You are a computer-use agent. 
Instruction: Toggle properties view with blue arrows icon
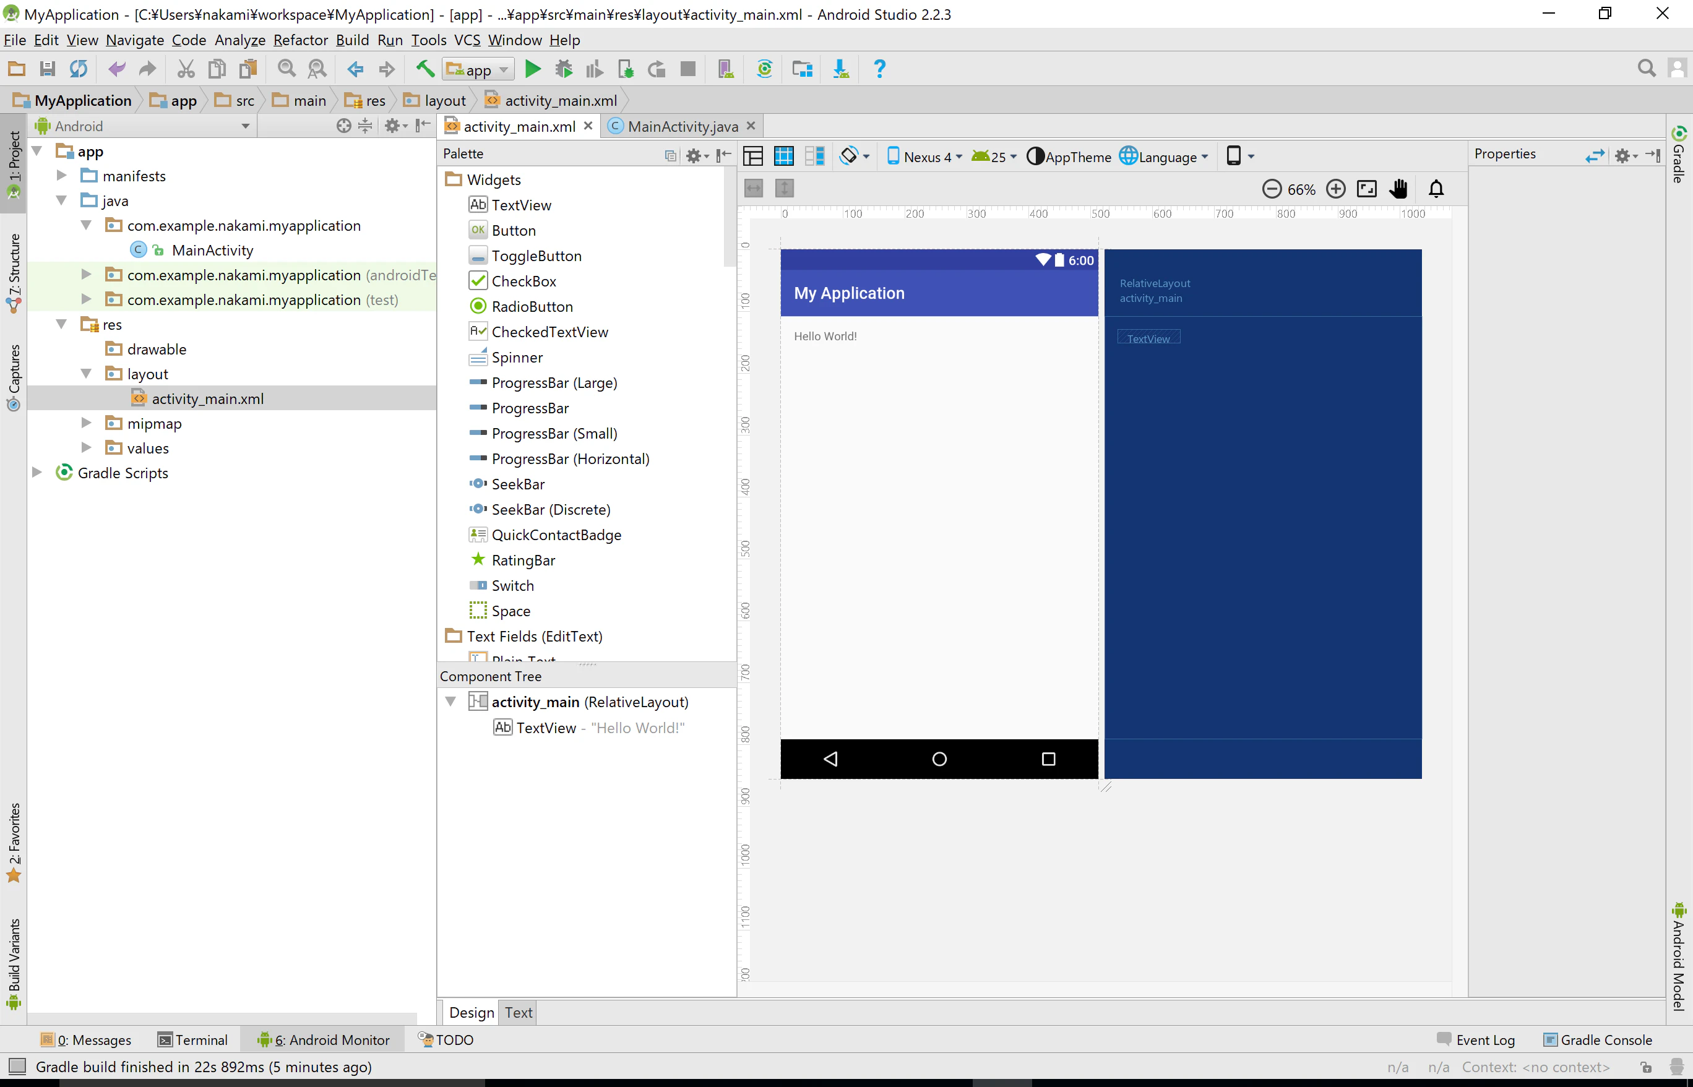(x=1595, y=155)
